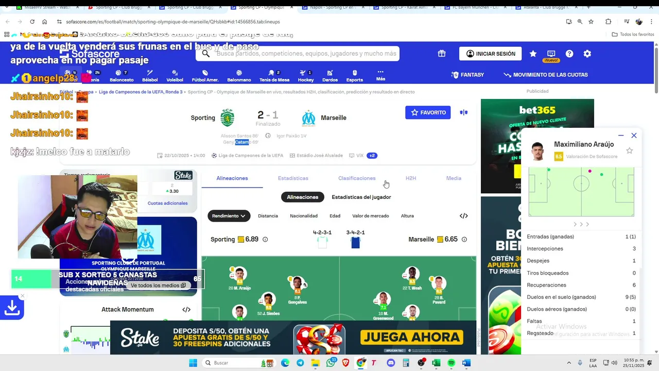
Task: Select the Nacionalidad filter chip
Action: coord(304,216)
